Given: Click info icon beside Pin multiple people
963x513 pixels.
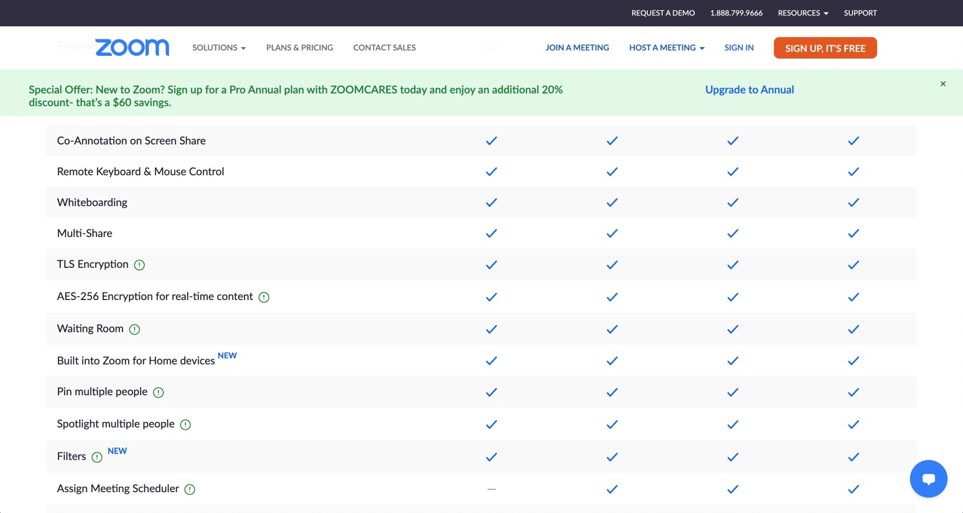Looking at the screenshot, I should pyautogui.click(x=158, y=393).
